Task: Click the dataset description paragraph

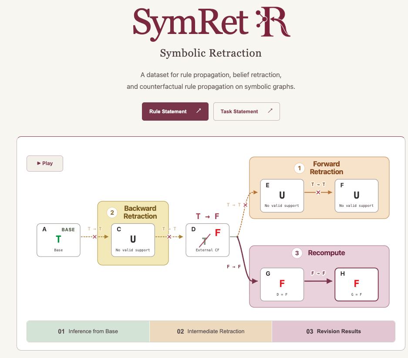Action: [211, 81]
